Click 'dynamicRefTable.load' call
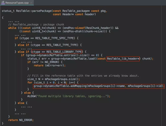This screenshot has height=126, width=166. pos(79,59)
